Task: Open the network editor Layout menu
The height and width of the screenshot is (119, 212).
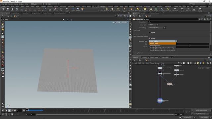Action: pos(157,63)
